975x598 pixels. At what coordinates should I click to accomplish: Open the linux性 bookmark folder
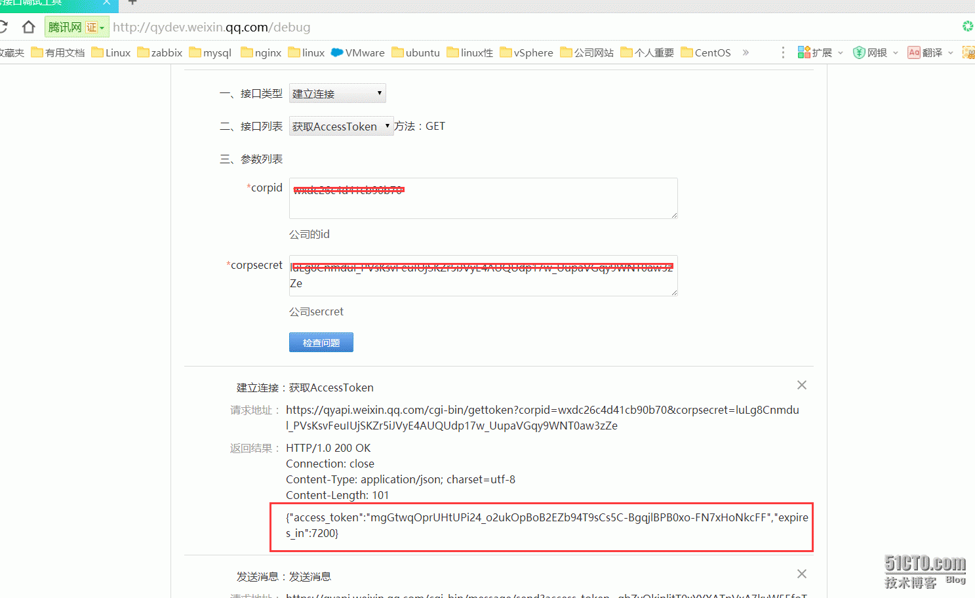coord(469,52)
